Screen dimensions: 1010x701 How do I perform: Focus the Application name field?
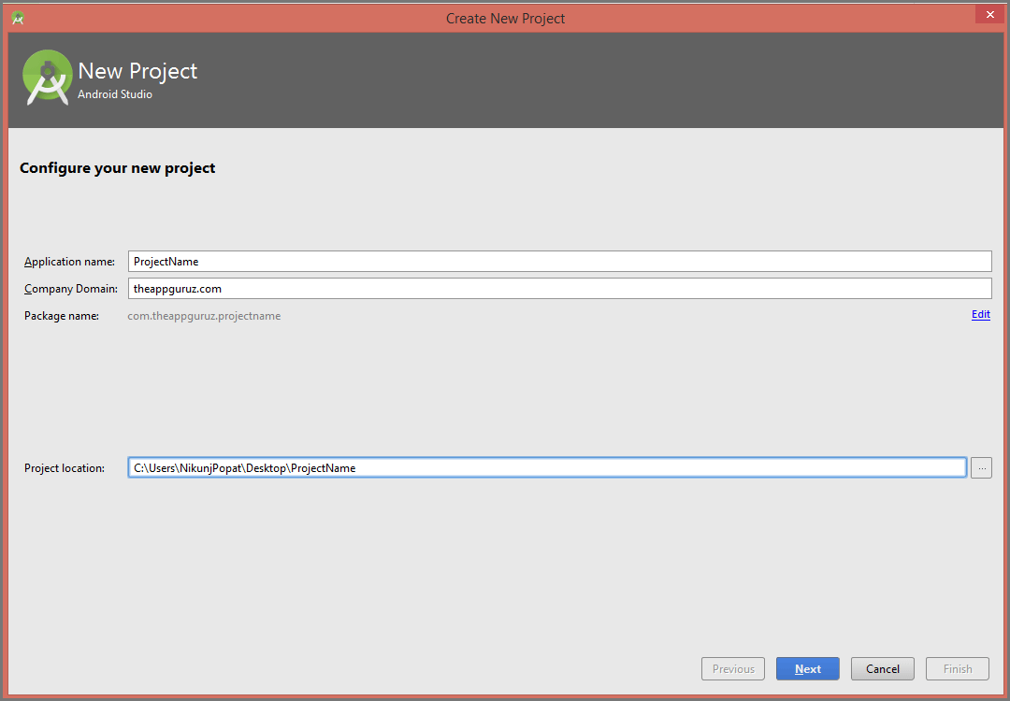click(560, 262)
